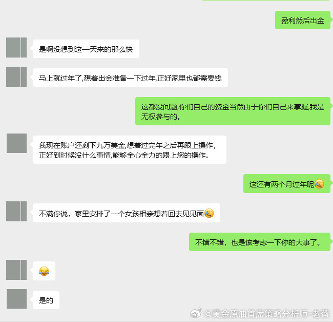Select the 是啊没想到这一天来的那么快 message bubble

86,49
